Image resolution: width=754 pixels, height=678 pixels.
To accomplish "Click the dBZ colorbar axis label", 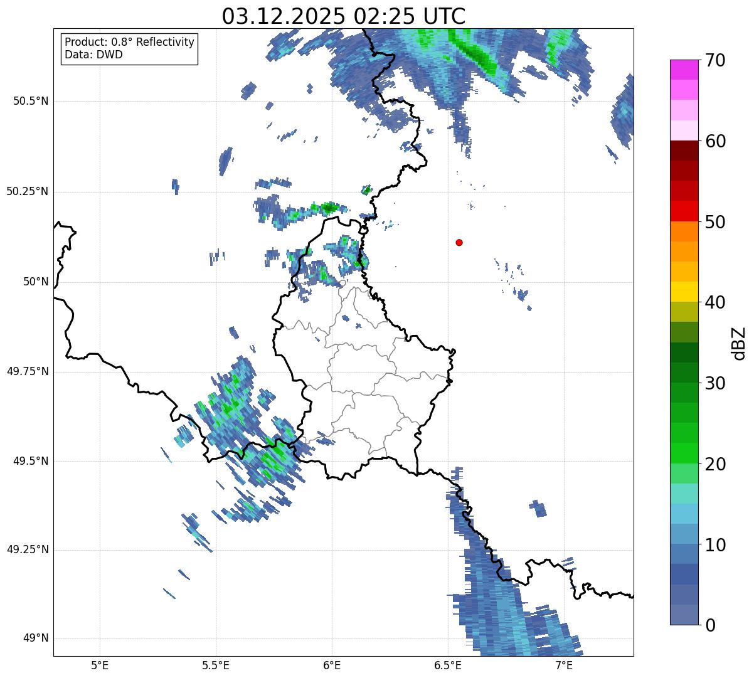I will coord(739,343).
